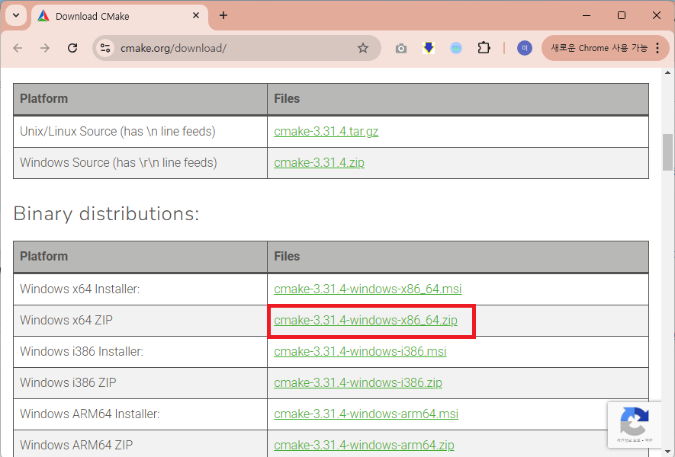This screenshot has height=457, width=675.
Task: Reload the cmake.org page
Action: click(x=72, y=48)
